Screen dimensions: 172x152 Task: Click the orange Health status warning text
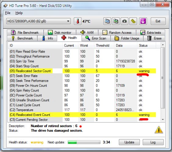[37, 142]
